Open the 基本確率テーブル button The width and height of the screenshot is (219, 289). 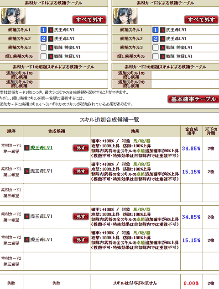(193, 99)
